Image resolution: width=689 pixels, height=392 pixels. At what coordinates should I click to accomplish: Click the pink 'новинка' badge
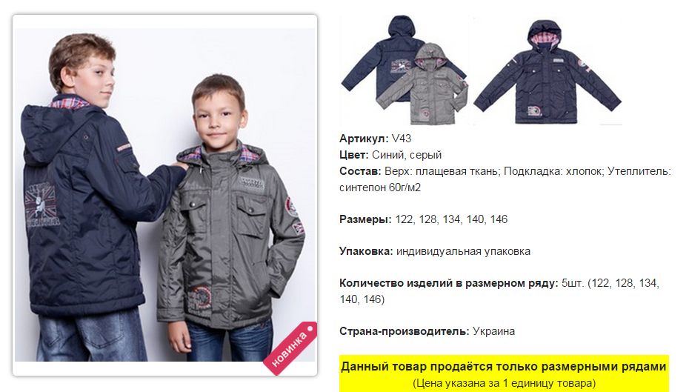pos(290,349)
